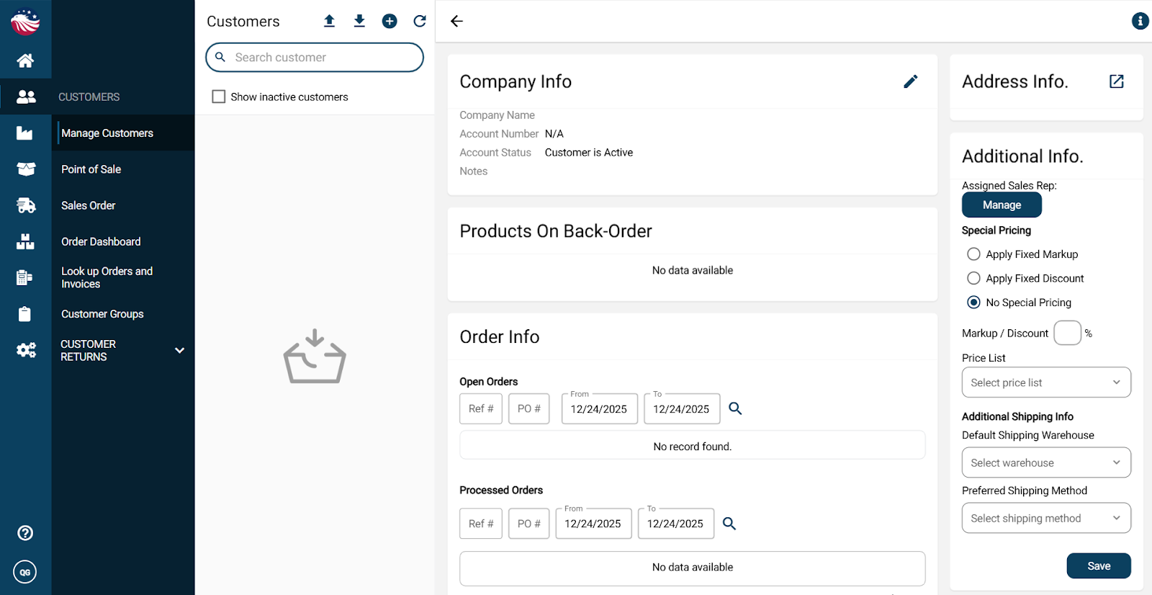Viewport: 1152px width, 595px height.
Task: Refresh the customers list
Action: 420,21
